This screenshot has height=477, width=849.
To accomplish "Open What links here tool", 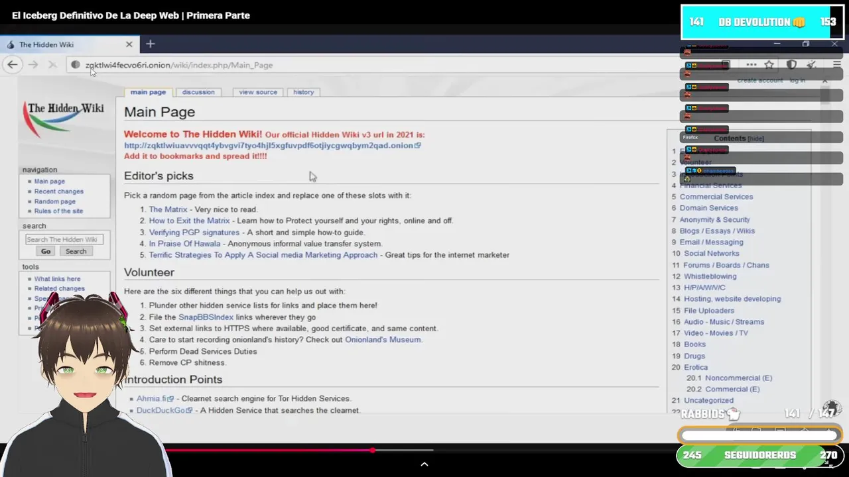I will [57, 279].
